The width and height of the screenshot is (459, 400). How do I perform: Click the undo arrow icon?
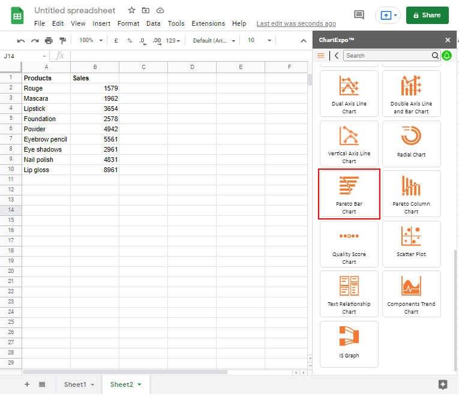point(21,40)
